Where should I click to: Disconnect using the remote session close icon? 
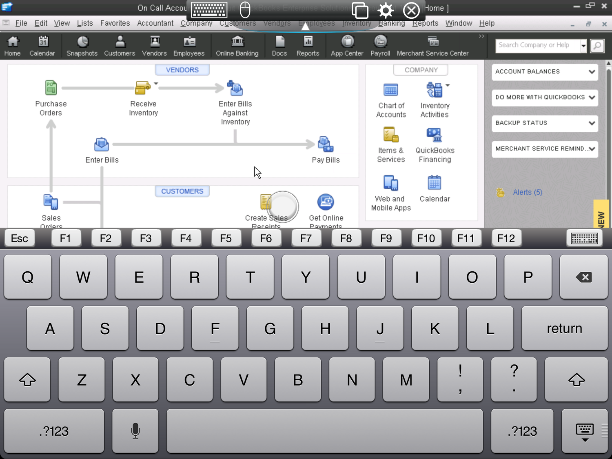click(411, 10)
